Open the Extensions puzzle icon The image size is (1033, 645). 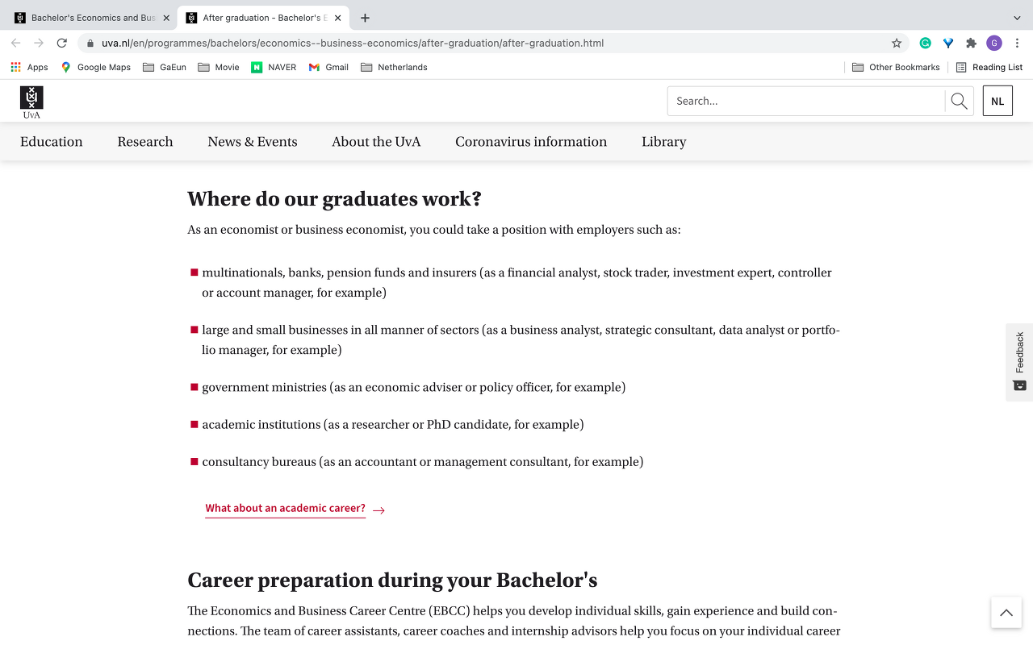pos(971,44)
